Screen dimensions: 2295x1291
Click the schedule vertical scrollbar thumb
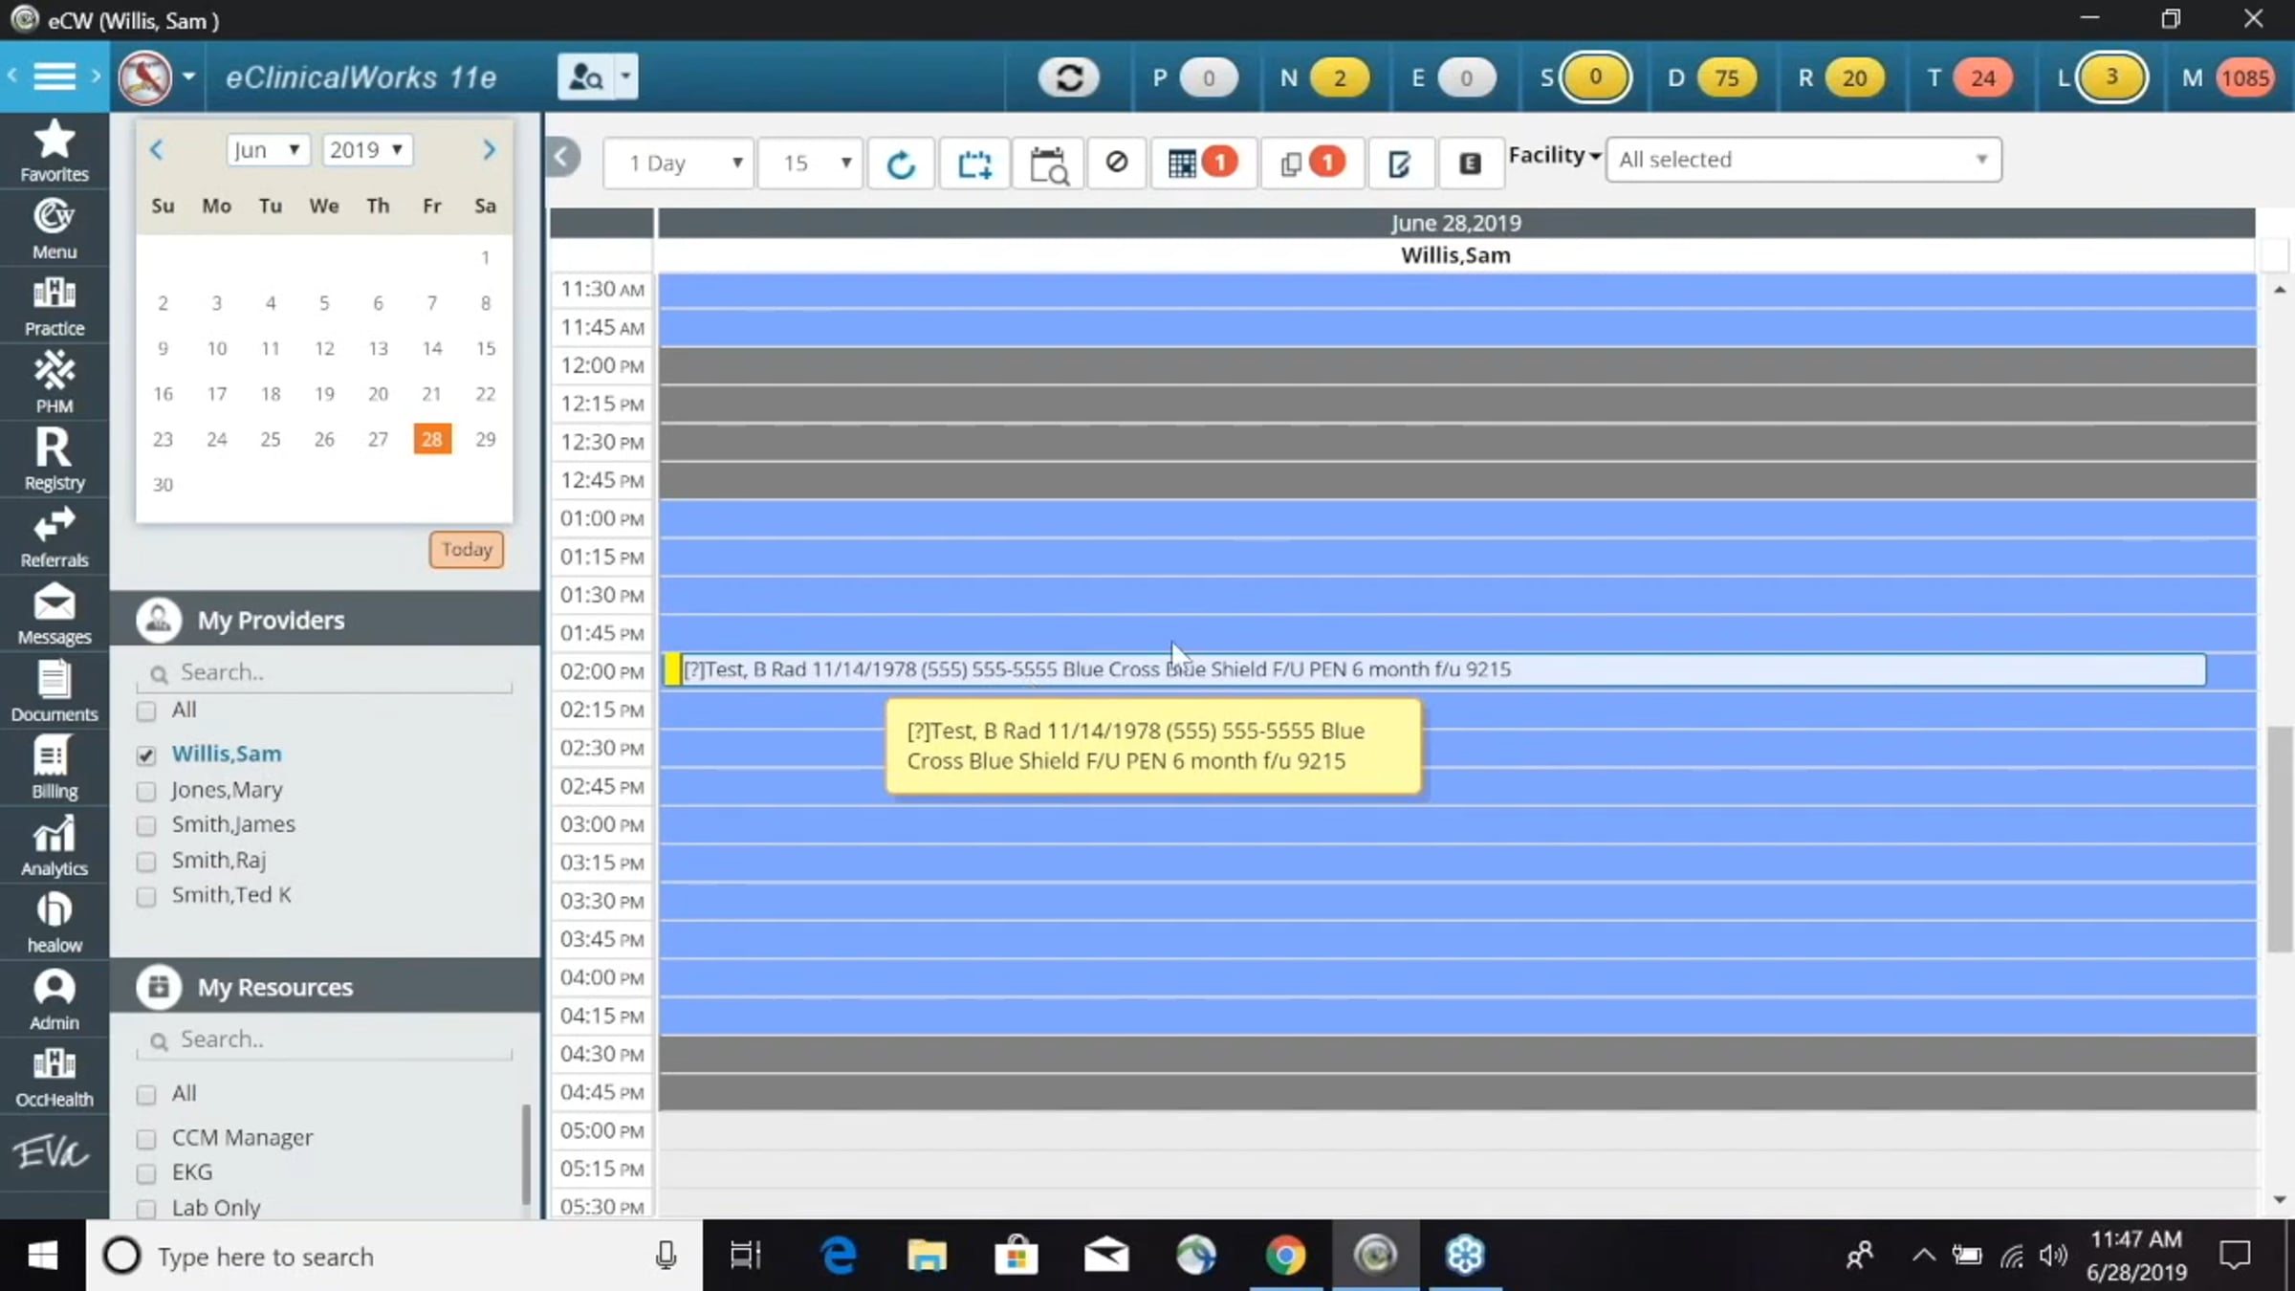pos(2280,839)
